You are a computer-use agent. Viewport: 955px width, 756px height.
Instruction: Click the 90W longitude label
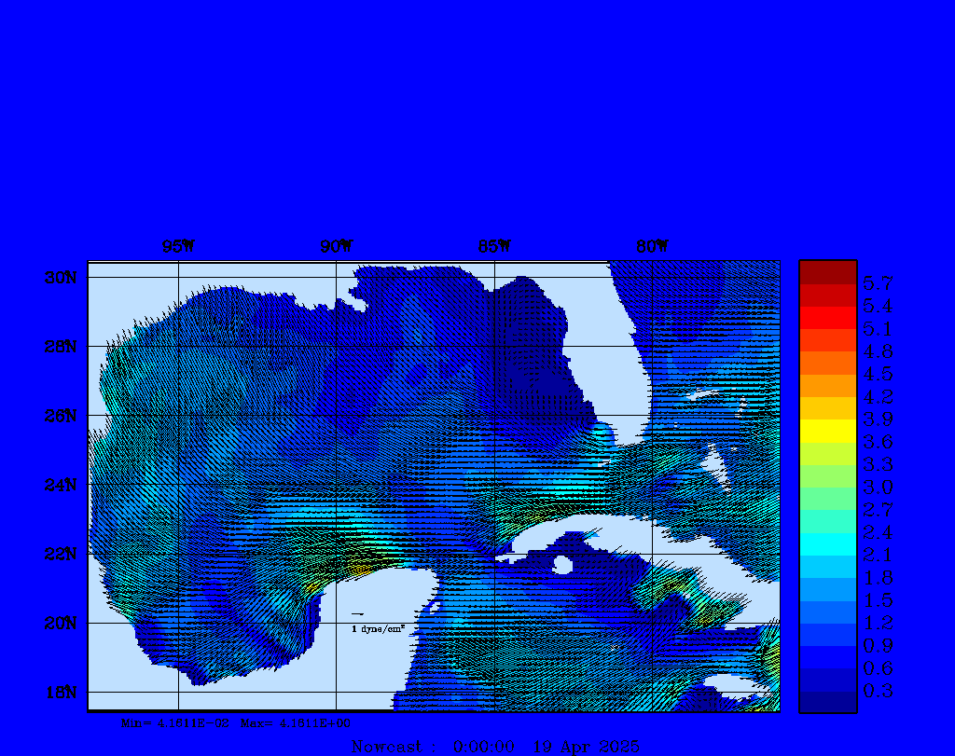tap(337, 247)
